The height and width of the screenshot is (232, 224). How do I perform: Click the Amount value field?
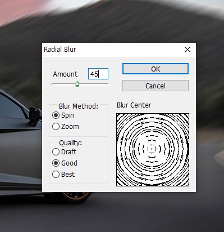(98, 74)
